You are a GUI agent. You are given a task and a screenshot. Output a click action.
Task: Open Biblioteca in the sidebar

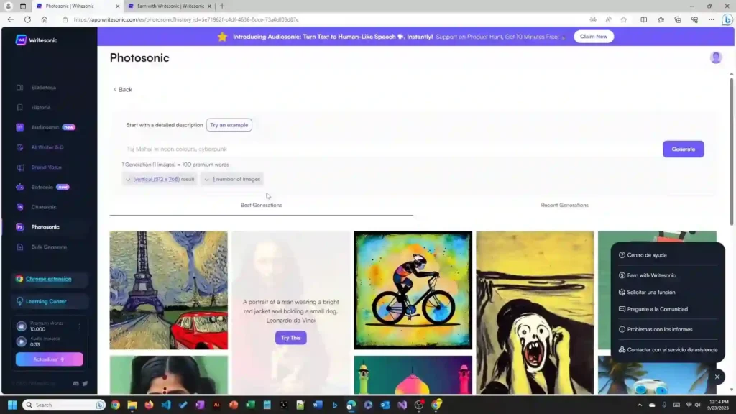[43, 87]
